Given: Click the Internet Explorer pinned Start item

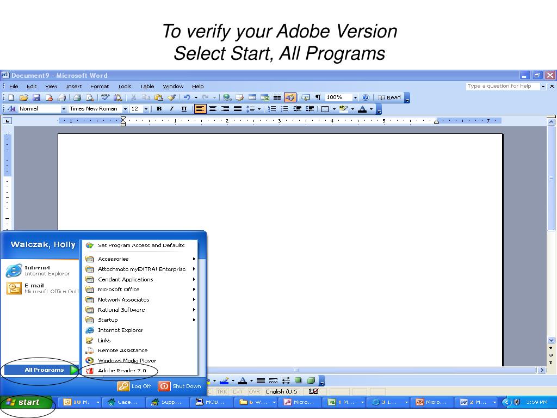Looking at the screenshot, I should point(39,271).
